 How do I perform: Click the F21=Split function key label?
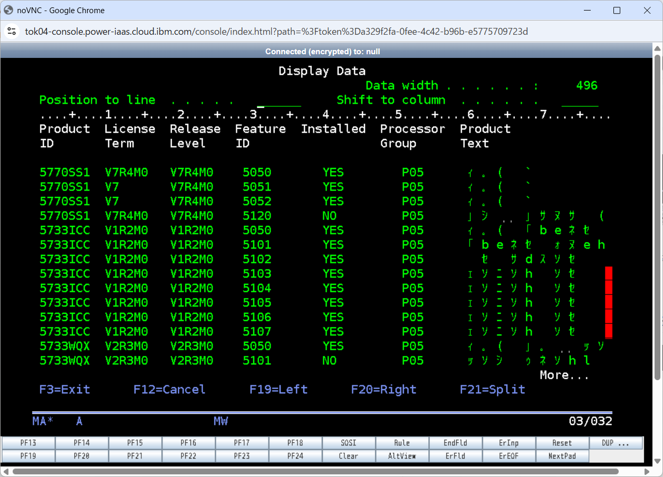pyautogui.click(x=493, y=390)
